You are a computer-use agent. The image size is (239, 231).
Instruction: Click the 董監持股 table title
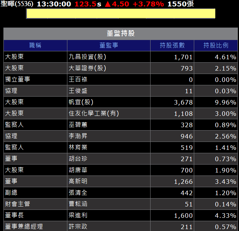120,34
